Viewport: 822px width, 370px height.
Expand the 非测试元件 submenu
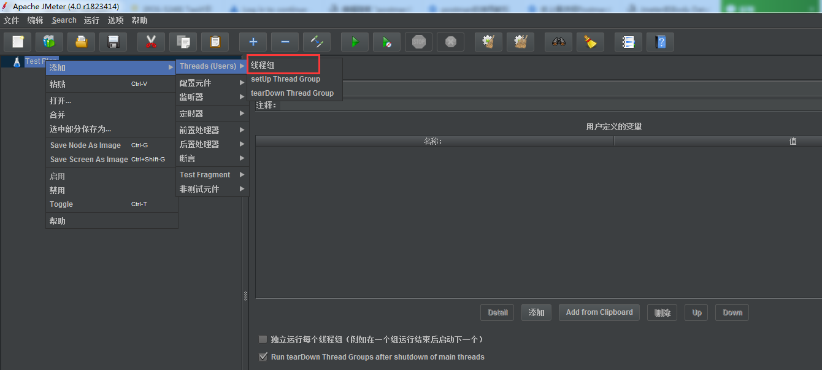coord(212,189)
